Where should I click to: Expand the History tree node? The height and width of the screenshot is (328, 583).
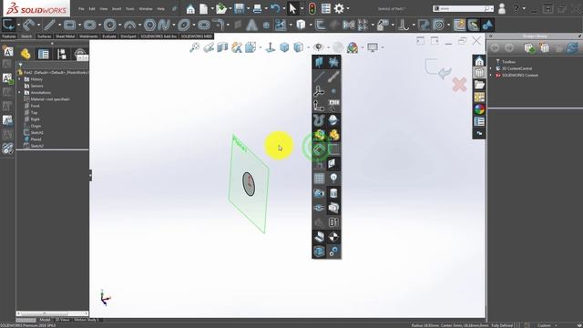[x=20, y=79]
